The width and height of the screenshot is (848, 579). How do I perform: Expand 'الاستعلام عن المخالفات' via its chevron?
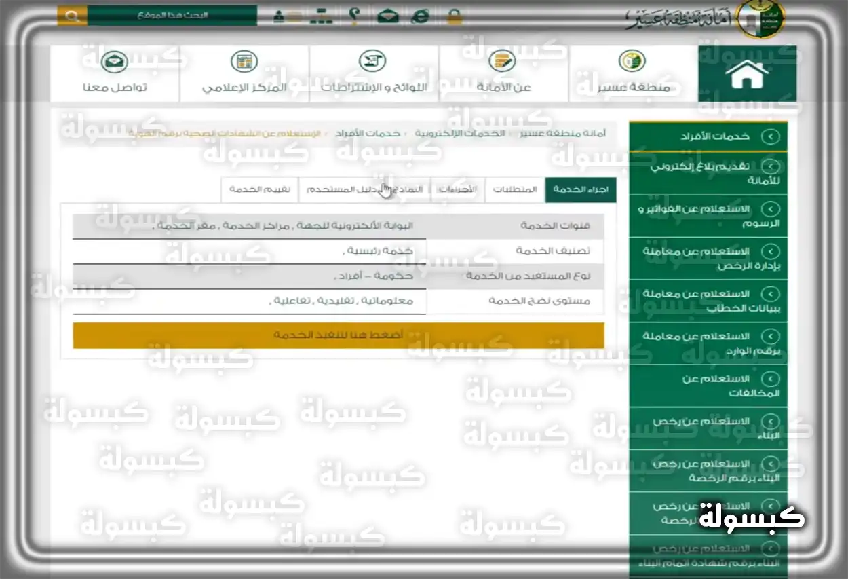(770, 379)
